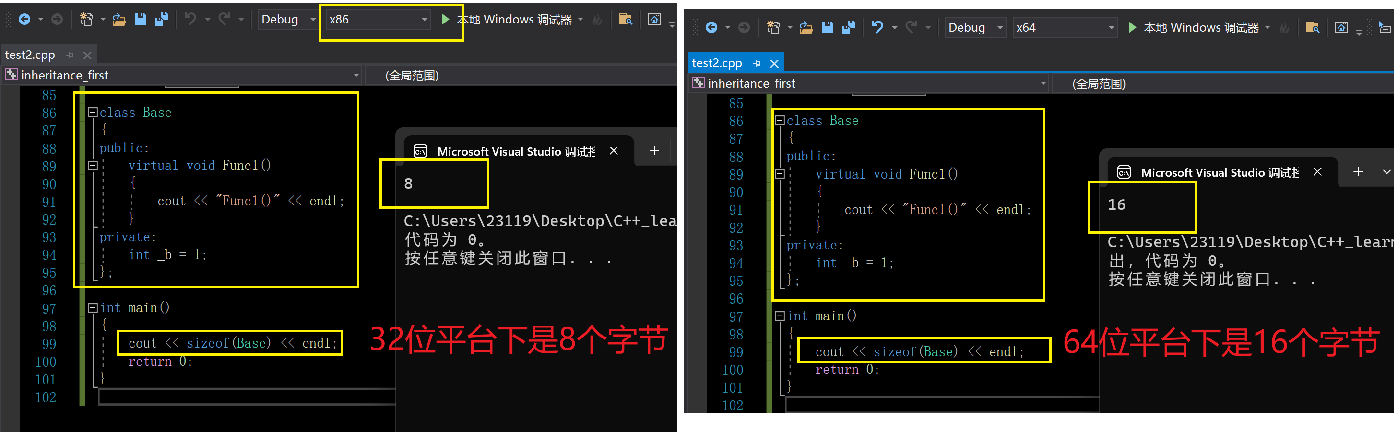Pin the test2.cpp tab in x86 window

coord(70,55)
